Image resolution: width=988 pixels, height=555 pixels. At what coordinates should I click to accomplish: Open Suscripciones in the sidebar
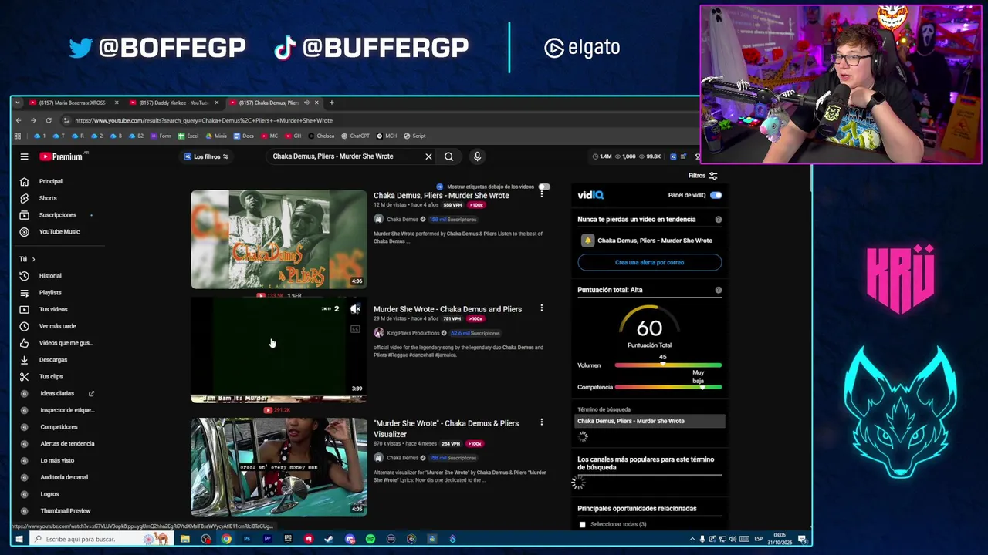tap(57, 215)
